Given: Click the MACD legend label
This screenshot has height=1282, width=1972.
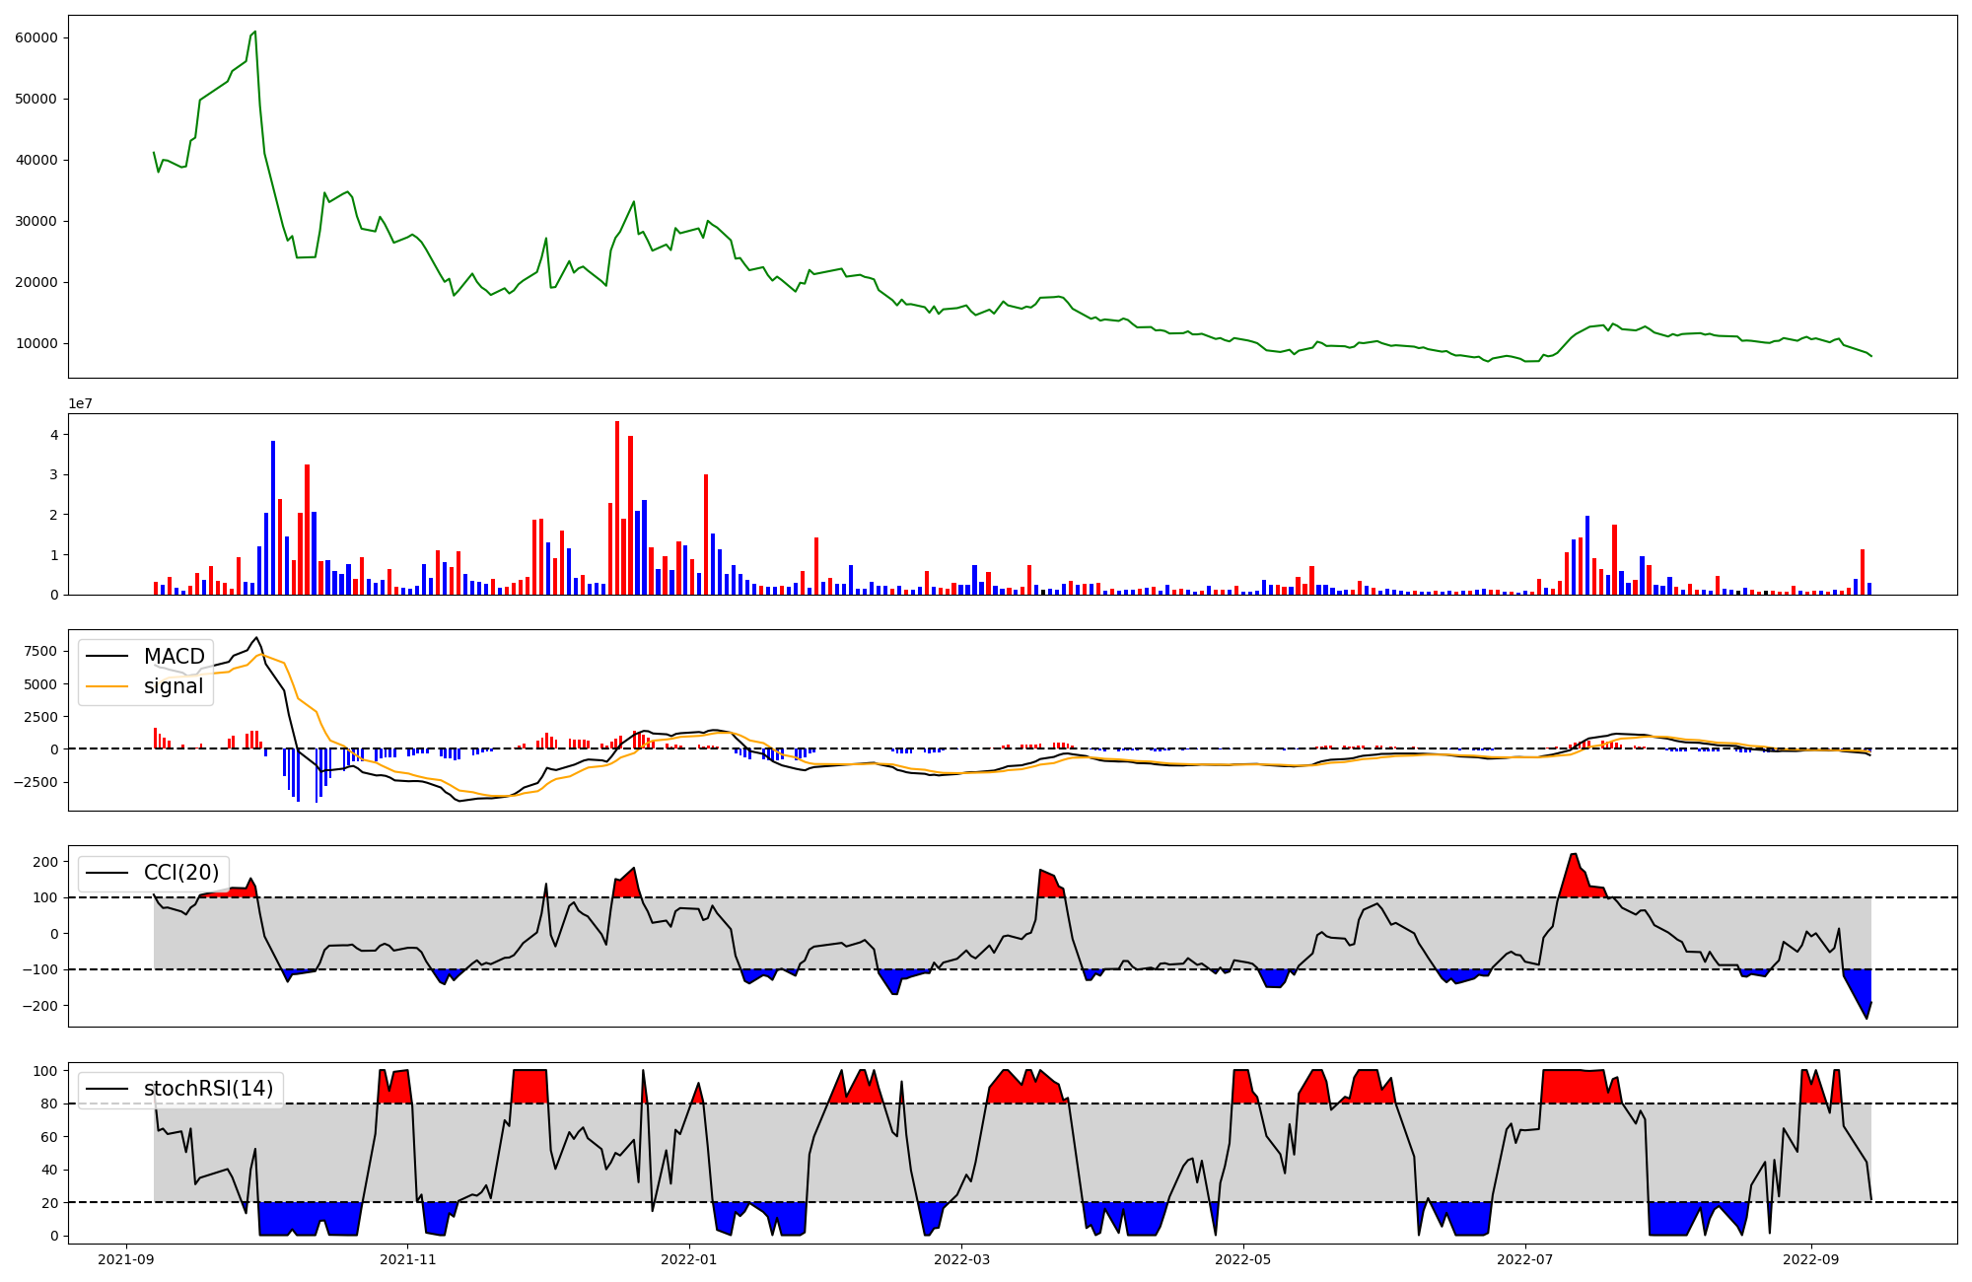Looking at the screenshot, I should [x=174, y=657].
